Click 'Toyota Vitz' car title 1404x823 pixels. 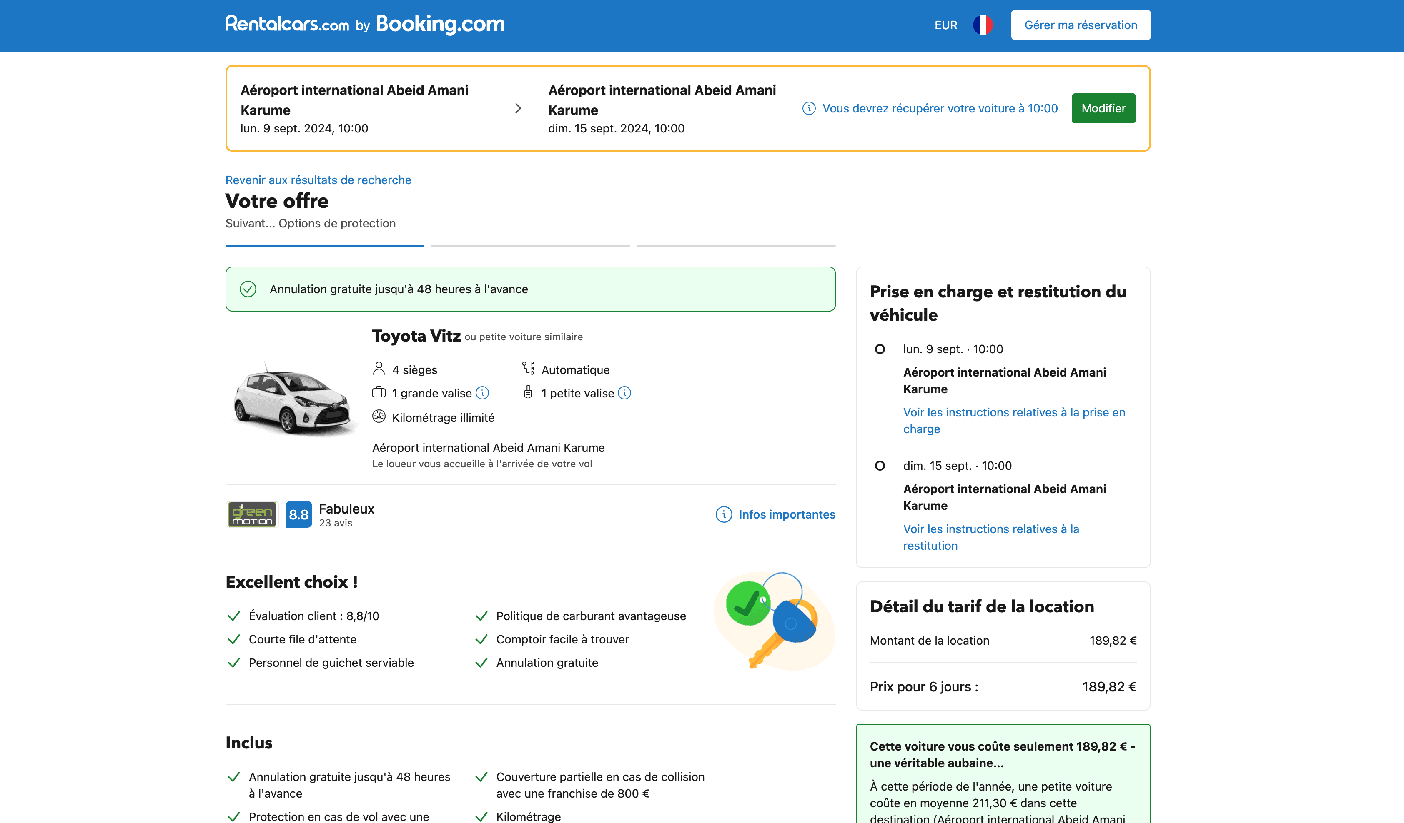click(x=416, y=336)
